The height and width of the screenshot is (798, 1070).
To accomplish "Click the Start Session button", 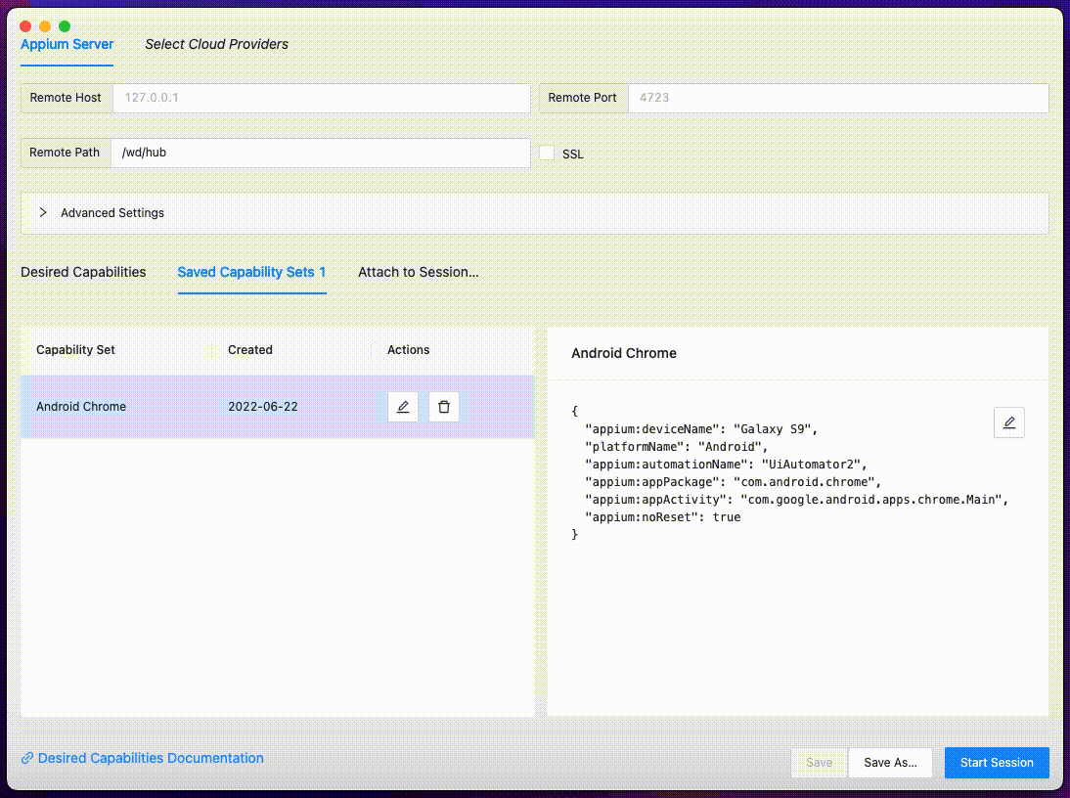I will point(997,762).
